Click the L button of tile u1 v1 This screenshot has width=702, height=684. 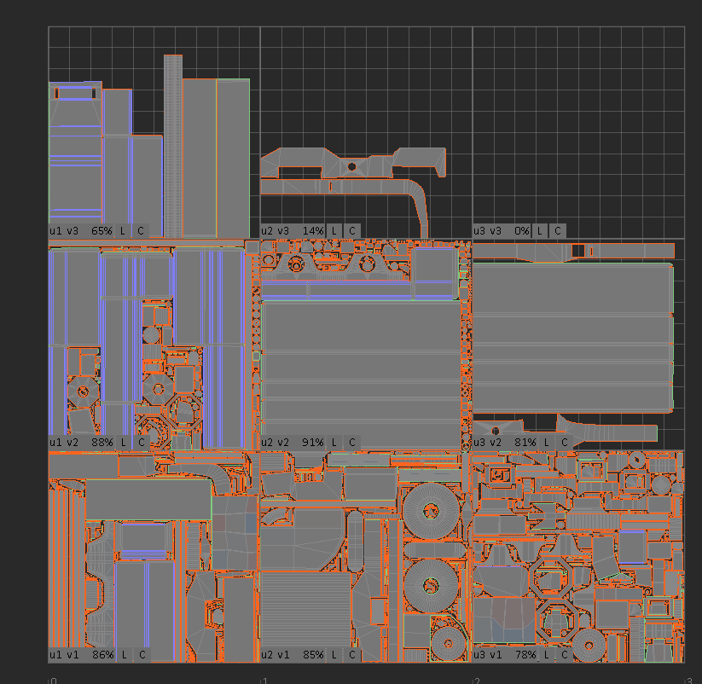pos(124,654)
